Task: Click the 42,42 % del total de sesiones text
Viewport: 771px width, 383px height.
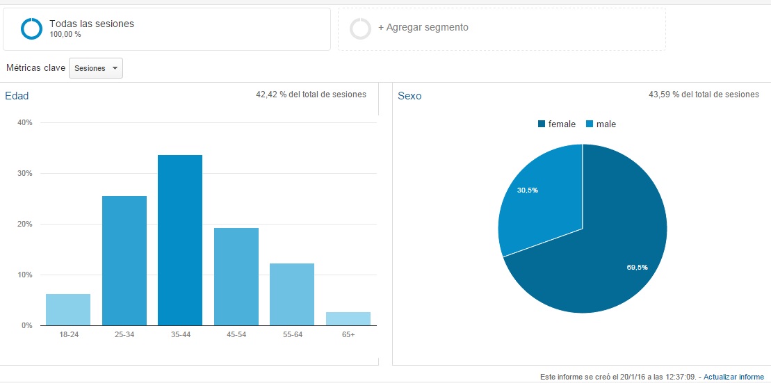Action: tap(311, 95)
